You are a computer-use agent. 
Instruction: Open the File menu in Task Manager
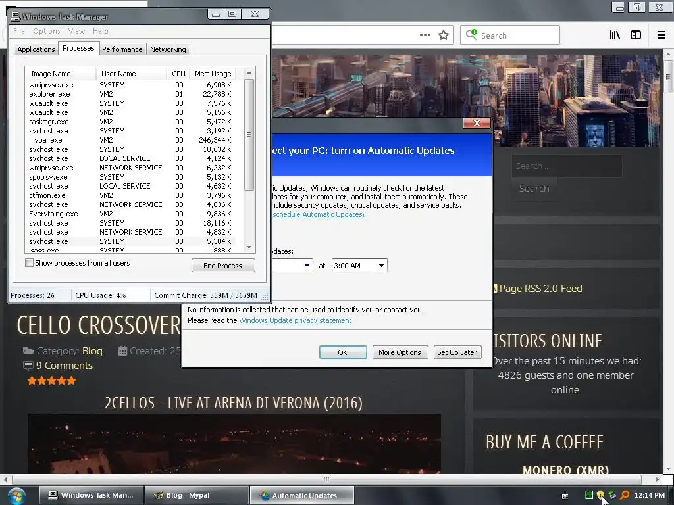18,31
